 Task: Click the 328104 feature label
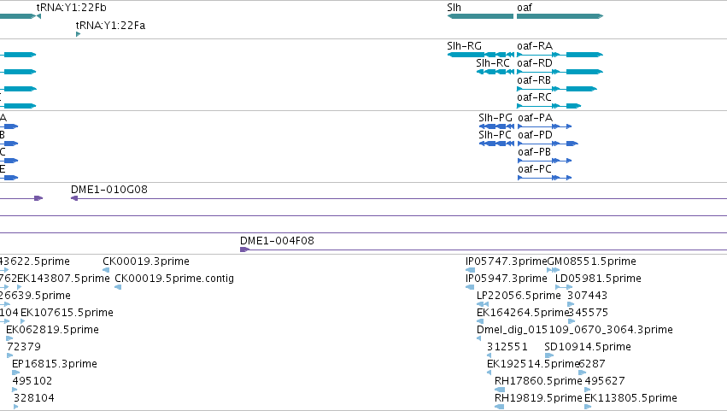coord(34,398)
